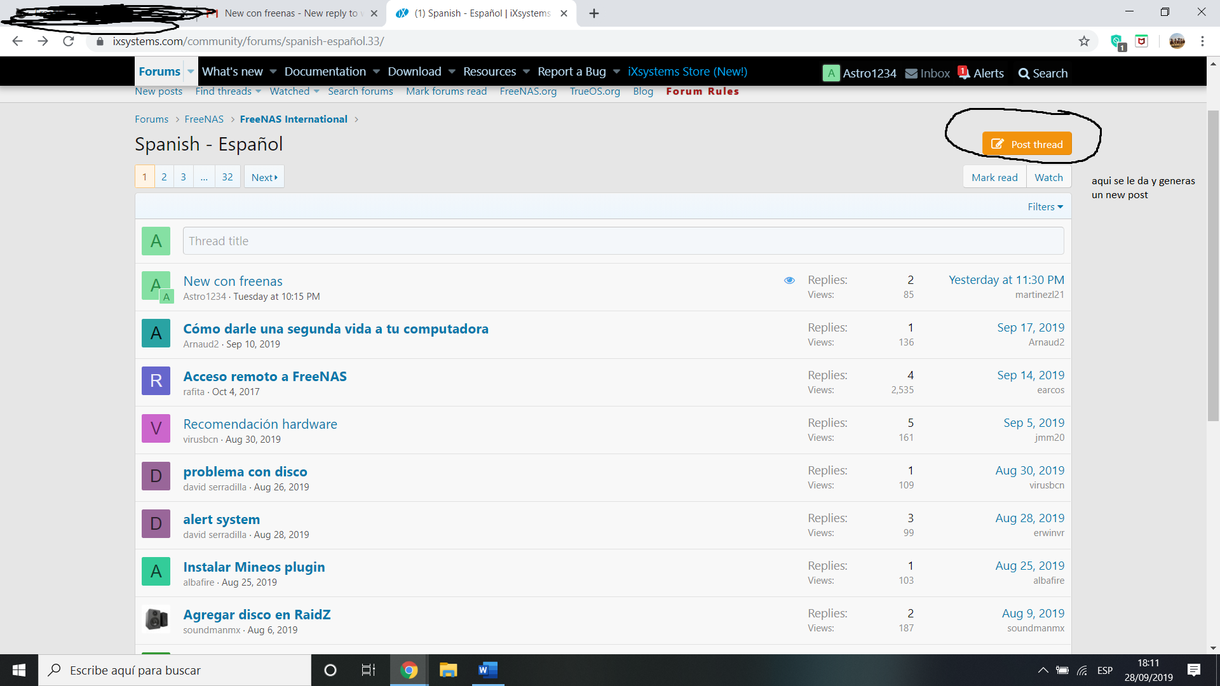The image size is (1220, 686).
Task: Open the notification center icon
Action: 1194,670
